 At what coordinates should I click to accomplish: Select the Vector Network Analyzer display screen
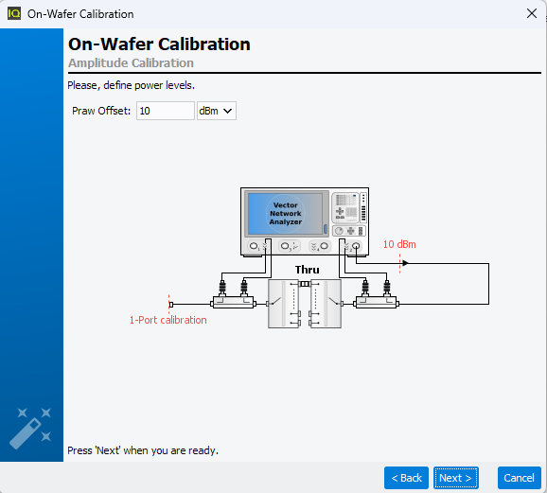coord(286,214)
